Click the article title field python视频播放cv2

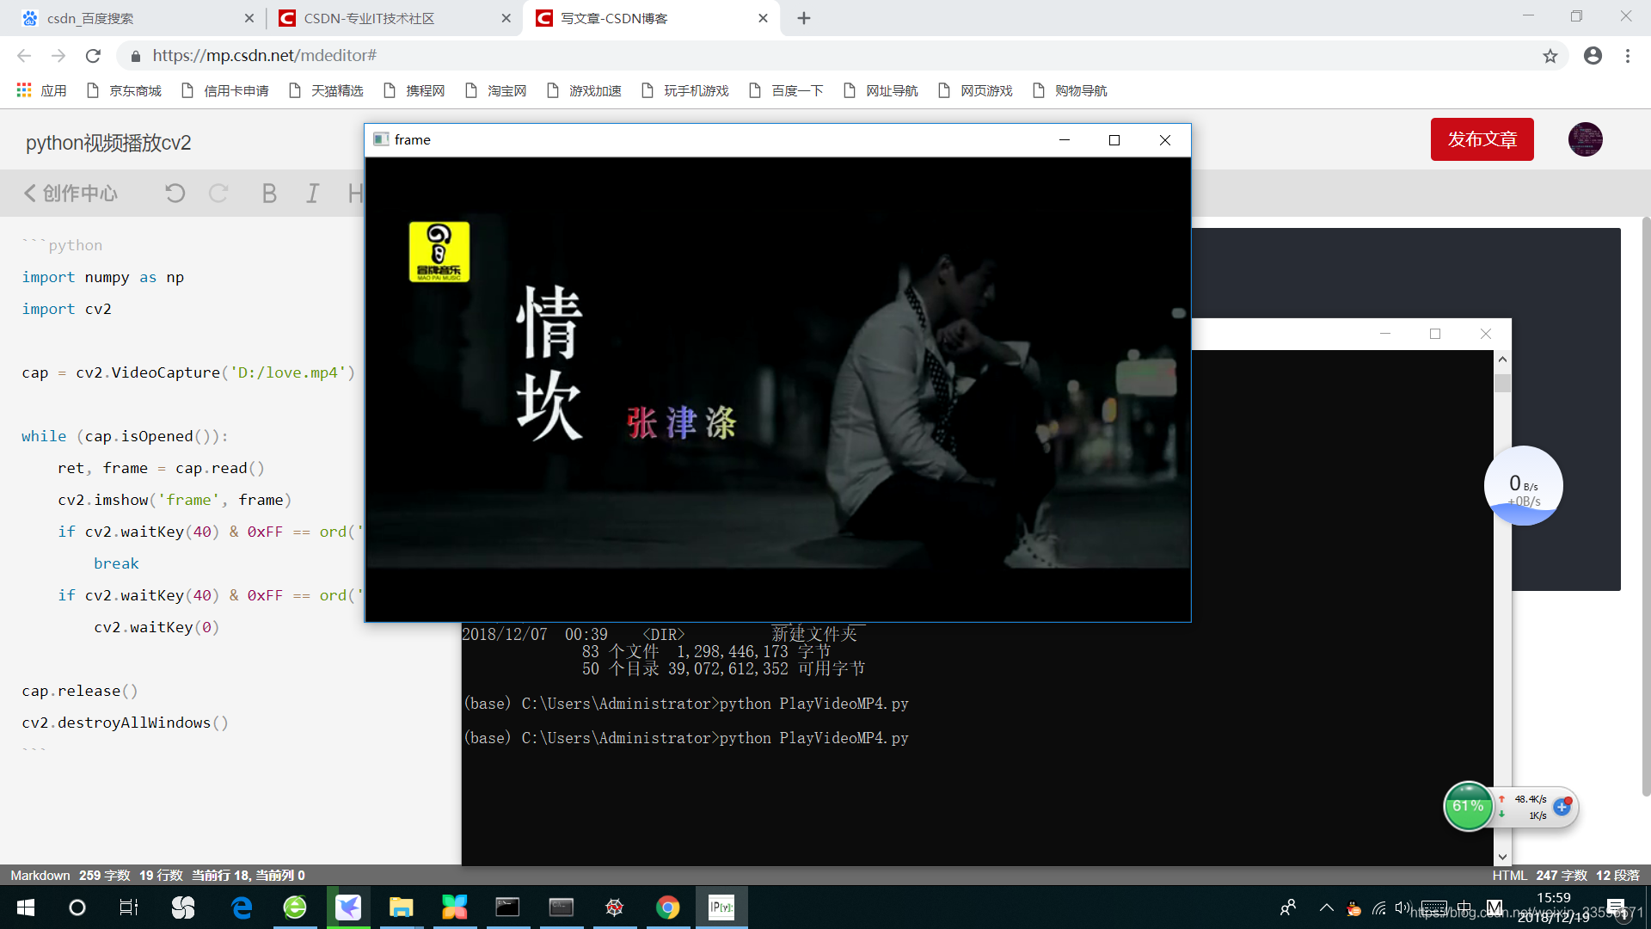(x=108, y=143)
